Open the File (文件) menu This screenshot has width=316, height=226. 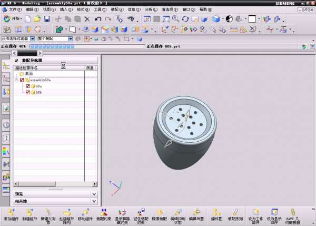click(x=15, y=9)
